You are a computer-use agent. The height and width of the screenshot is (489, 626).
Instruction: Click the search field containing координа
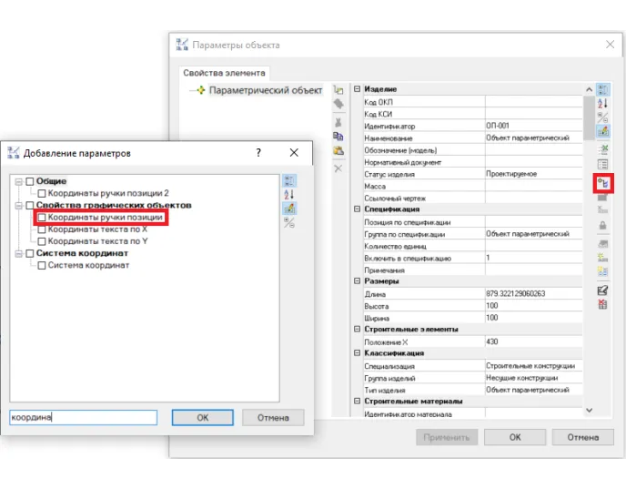(84, 417)
